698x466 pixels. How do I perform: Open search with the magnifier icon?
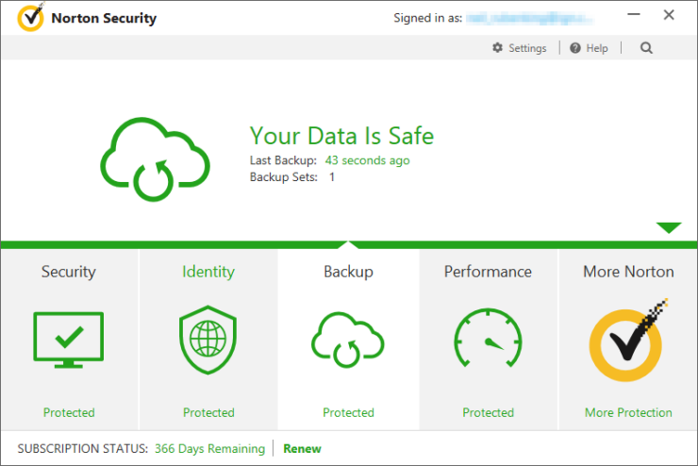[x=646, y=48]
